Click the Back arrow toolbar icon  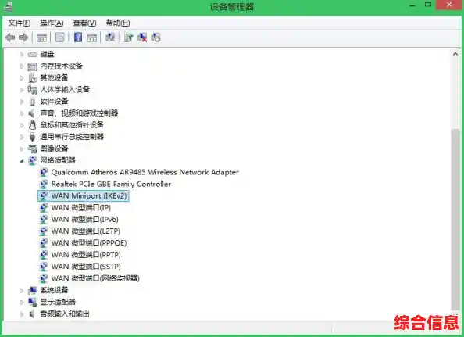pos(10,38)
